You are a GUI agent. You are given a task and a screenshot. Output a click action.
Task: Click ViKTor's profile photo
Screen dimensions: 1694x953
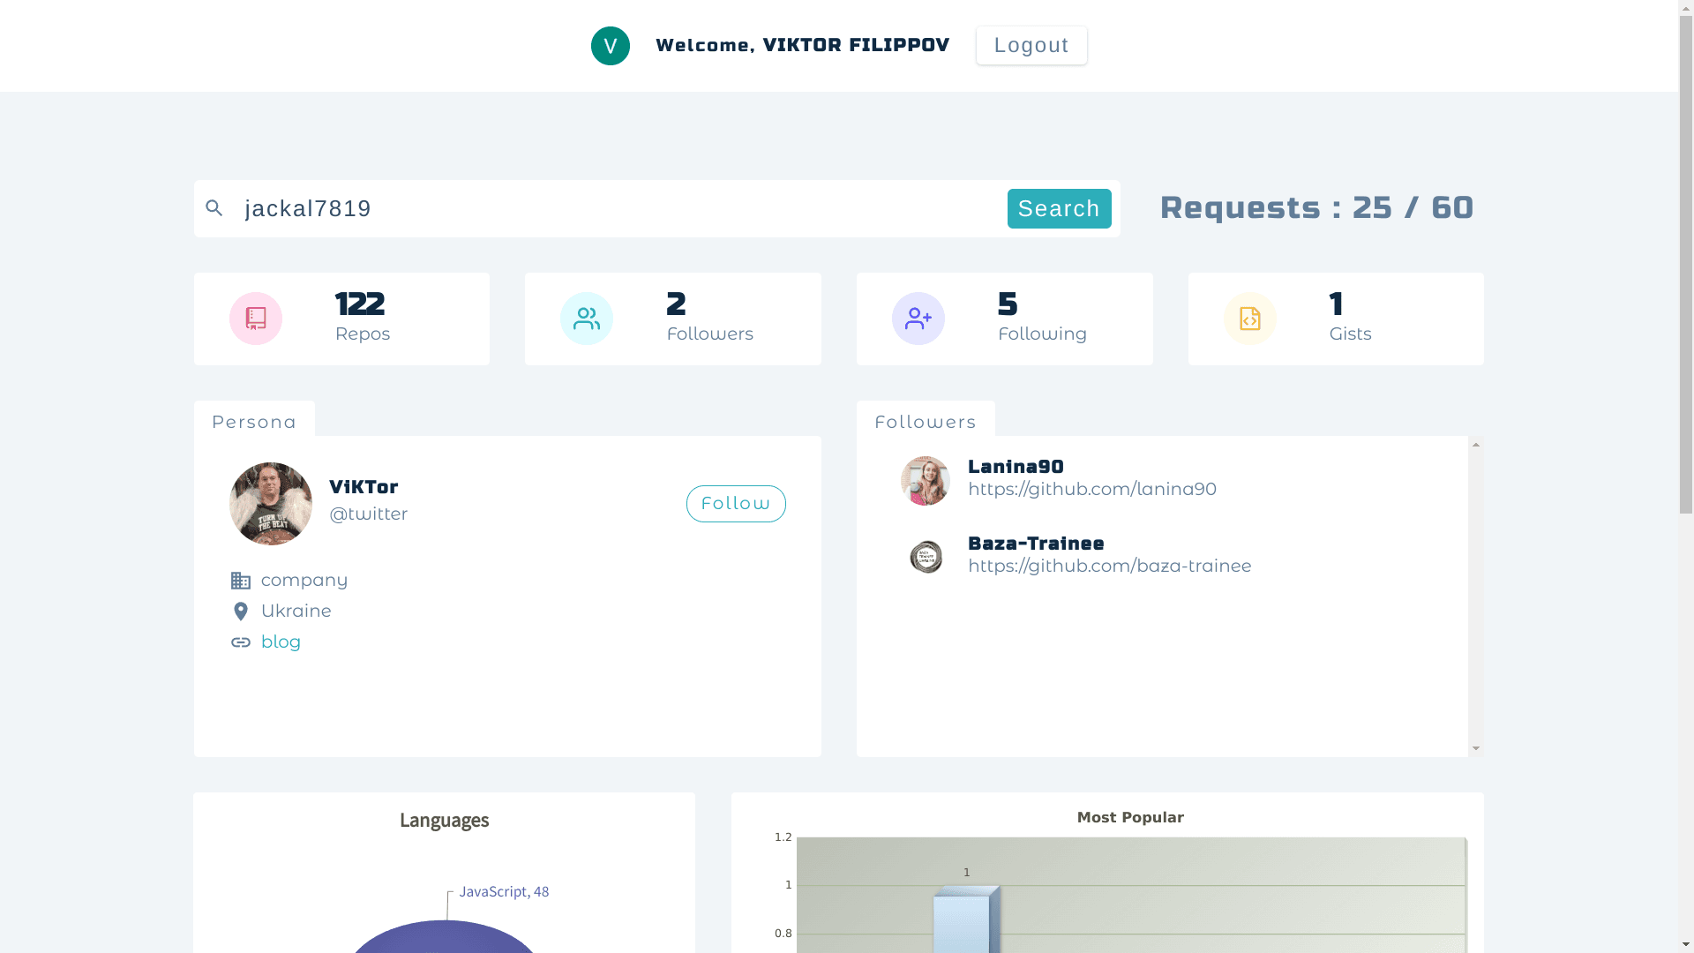[271, 504]
